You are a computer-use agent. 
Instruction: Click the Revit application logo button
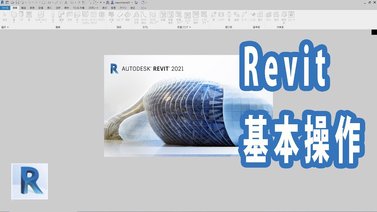point(2,2)
